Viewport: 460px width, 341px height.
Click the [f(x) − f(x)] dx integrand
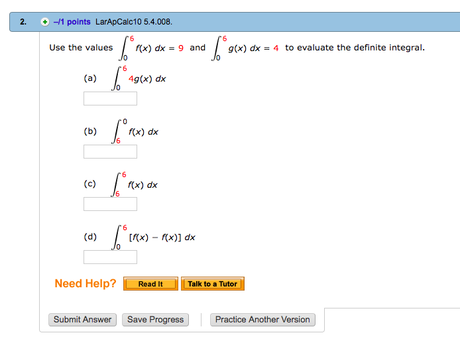tap(162, 238)
